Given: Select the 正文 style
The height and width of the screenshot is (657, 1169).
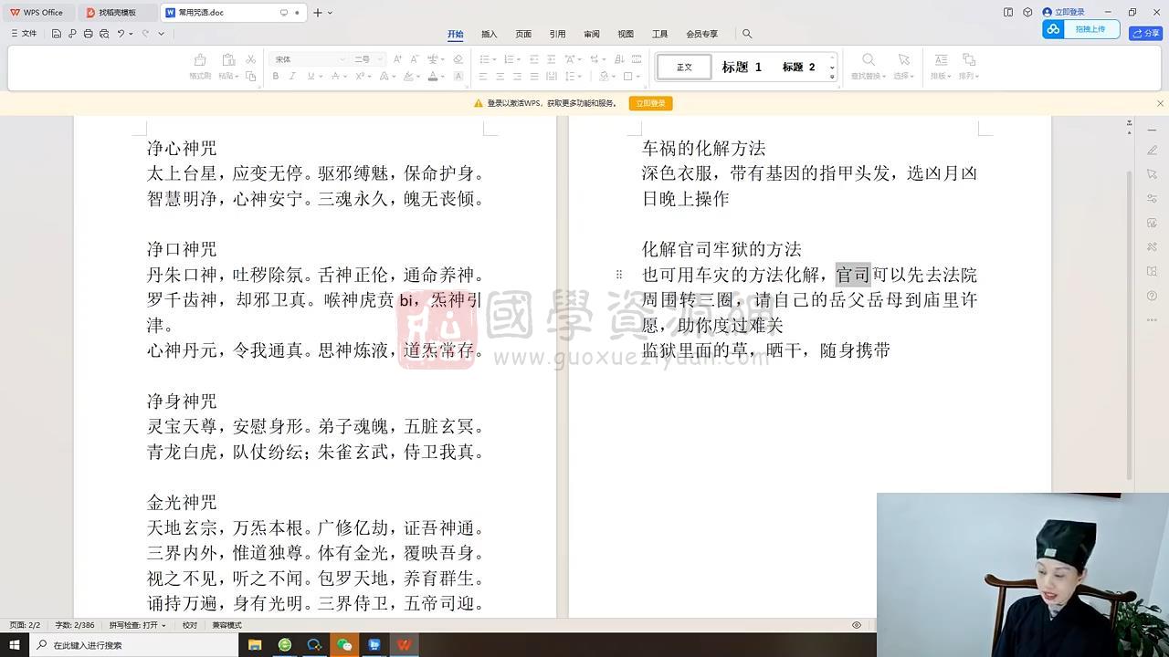Looking at the screenshot, I should (684, 67).
